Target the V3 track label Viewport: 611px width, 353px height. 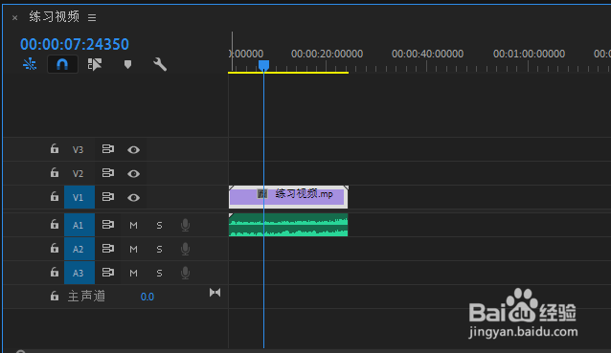tap(78, 150)
